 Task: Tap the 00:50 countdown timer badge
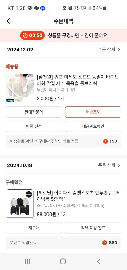coord(32,35)
